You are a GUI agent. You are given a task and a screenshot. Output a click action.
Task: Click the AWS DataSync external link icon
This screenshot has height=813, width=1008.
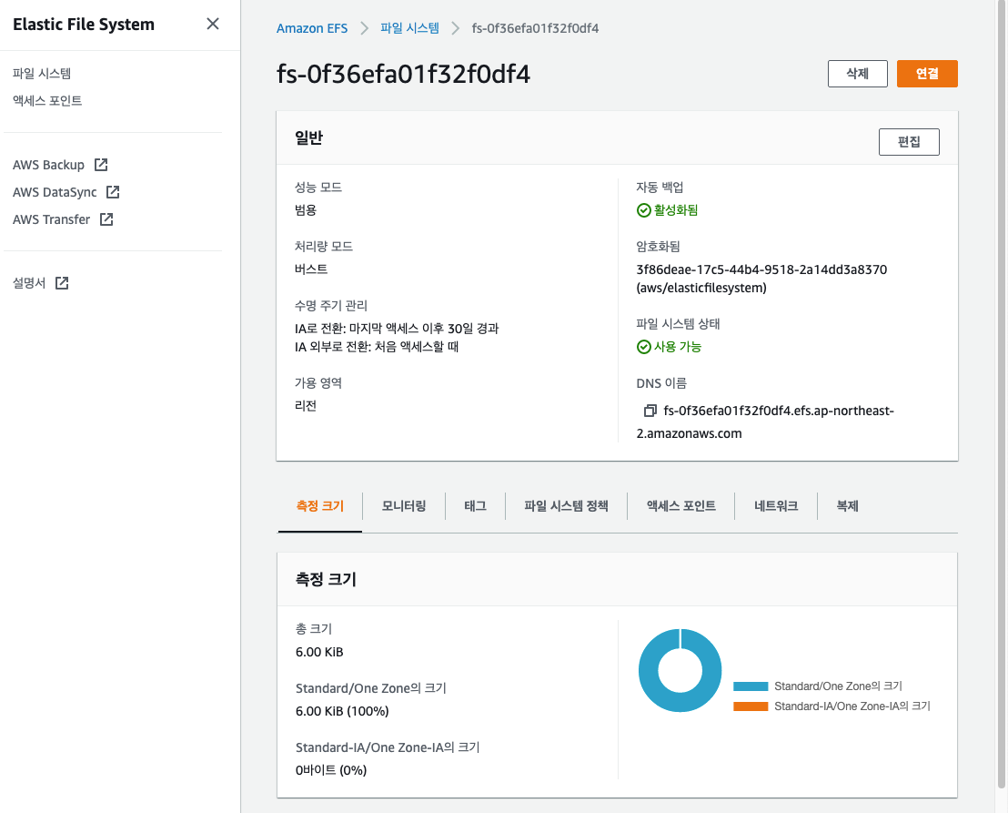(113, 192)
